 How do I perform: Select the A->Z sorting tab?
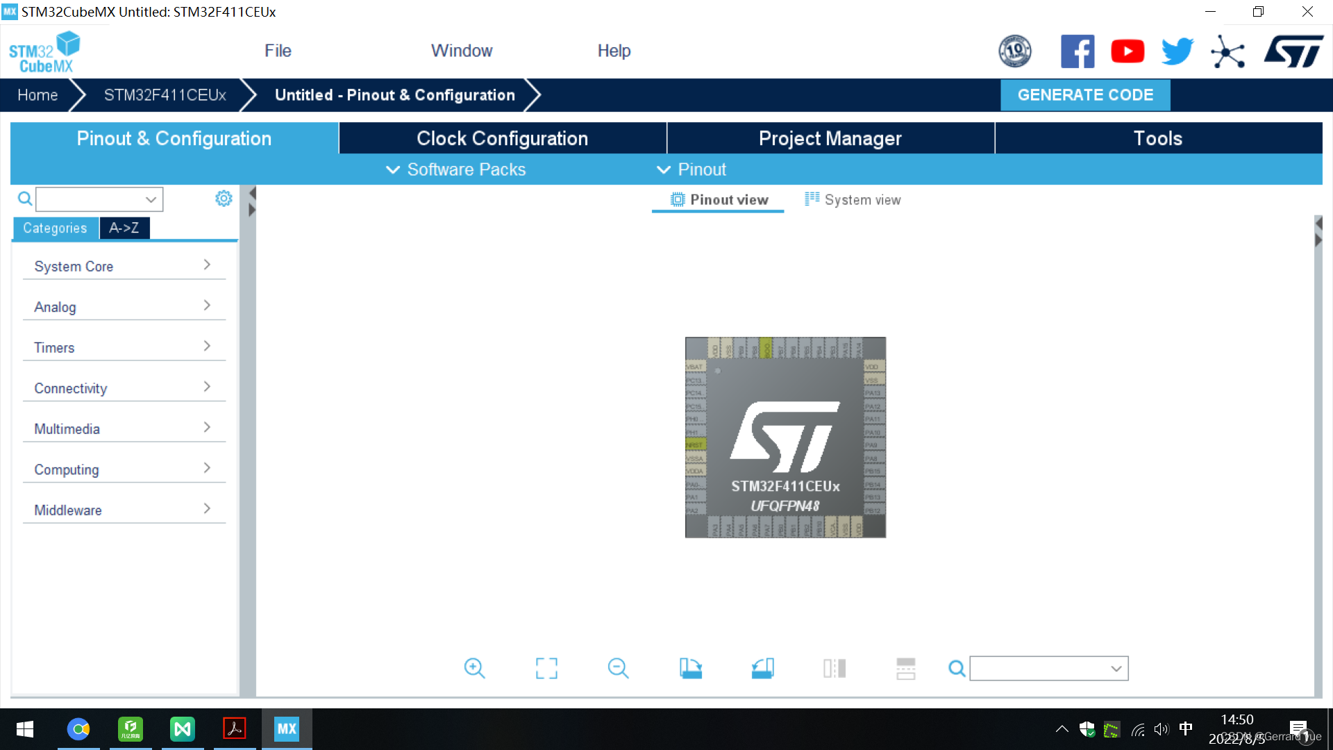pyautogui.click(x=124, y=228)
